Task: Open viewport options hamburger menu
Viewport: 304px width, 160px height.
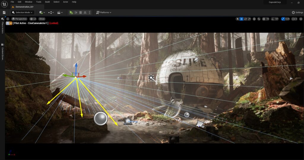Action: 8,19
